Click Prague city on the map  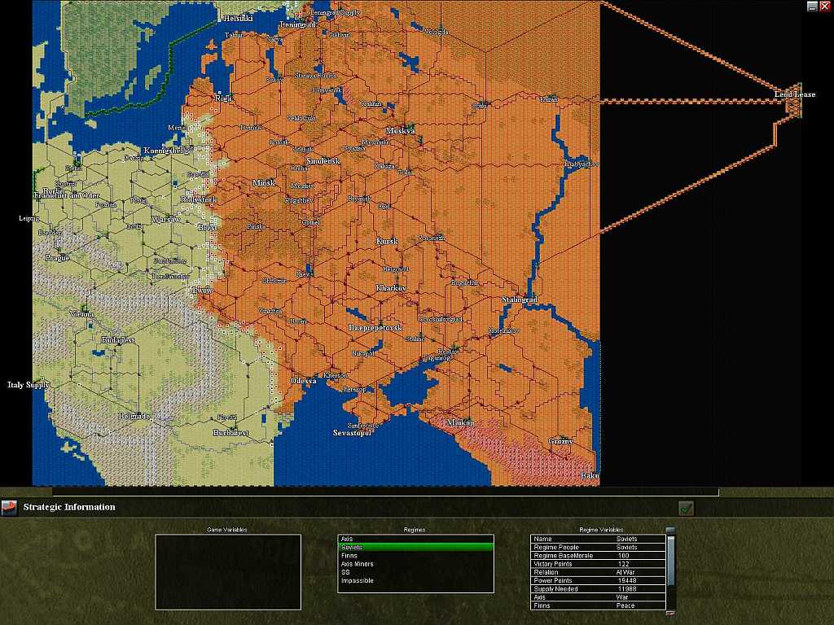tap(57, 258)
